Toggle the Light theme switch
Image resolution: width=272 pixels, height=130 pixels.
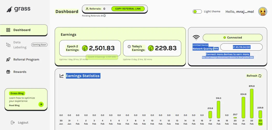[x=197, y=12]
